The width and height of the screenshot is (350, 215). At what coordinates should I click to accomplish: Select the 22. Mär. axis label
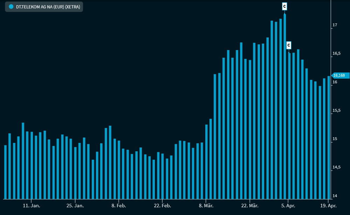(250, 206)
